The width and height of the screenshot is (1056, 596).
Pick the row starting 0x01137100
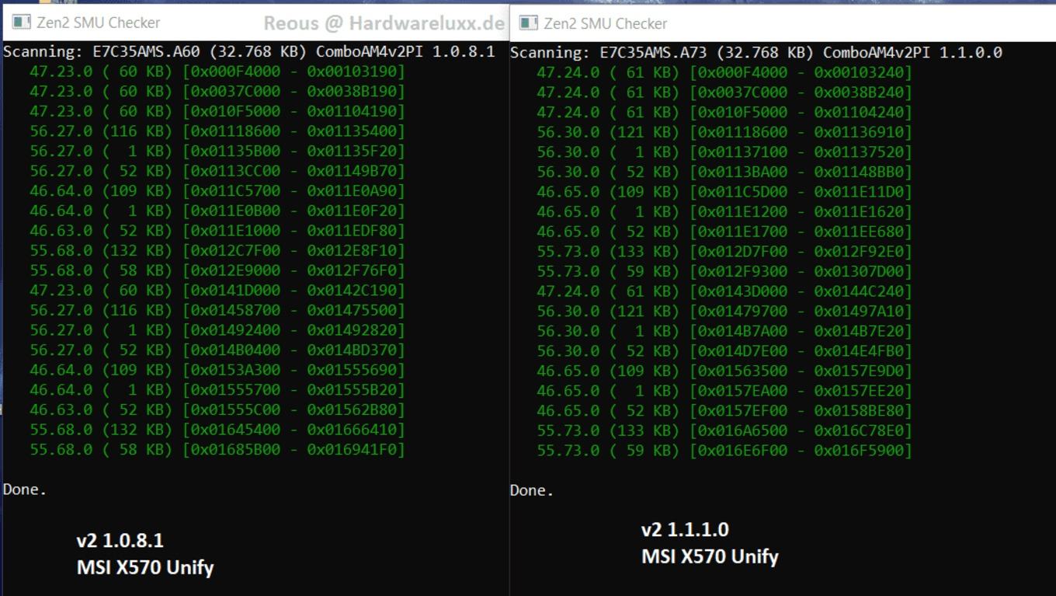point(724,152)
